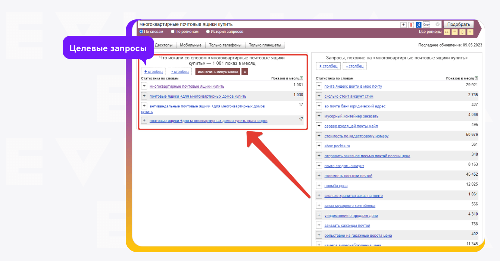Open link 'заказать саженцы почтой'
The height and width of the screenshot is (261, 500).
[x=347, y=226]
